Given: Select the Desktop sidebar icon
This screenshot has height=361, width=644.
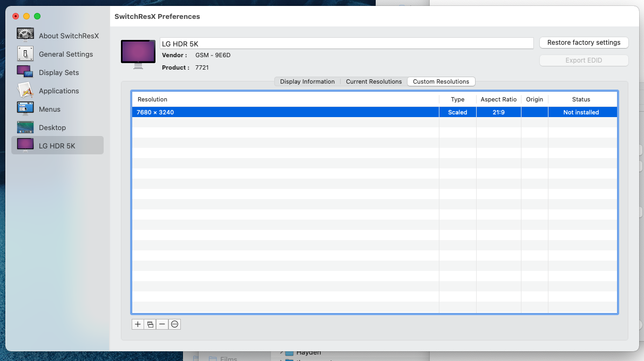Looking at the screenshot, I should (x=25, y=127).
